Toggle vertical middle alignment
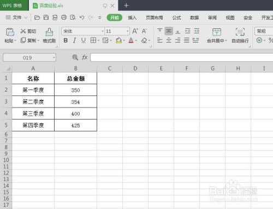The image size is (273, 209). click(x=169, y=31)
